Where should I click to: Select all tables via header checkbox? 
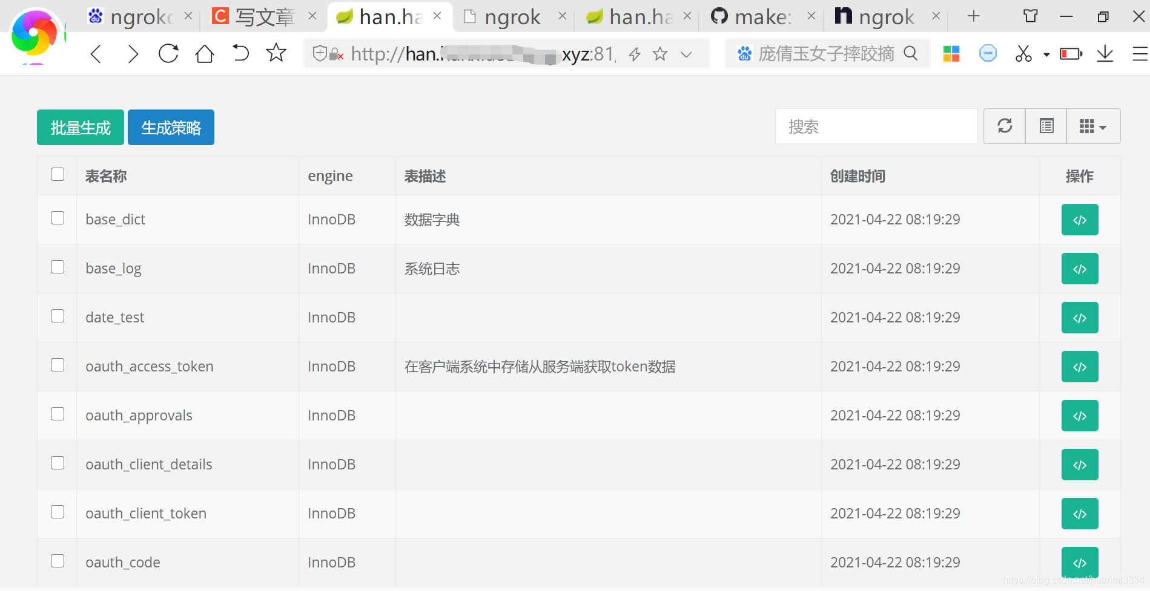(x=57, y=174)
